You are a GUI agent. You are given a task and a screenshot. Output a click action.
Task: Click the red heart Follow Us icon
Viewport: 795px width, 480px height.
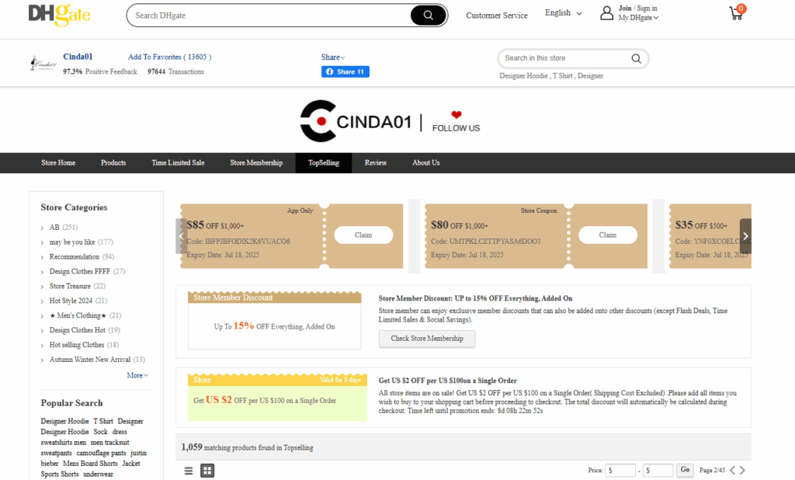tap(457, 115)
